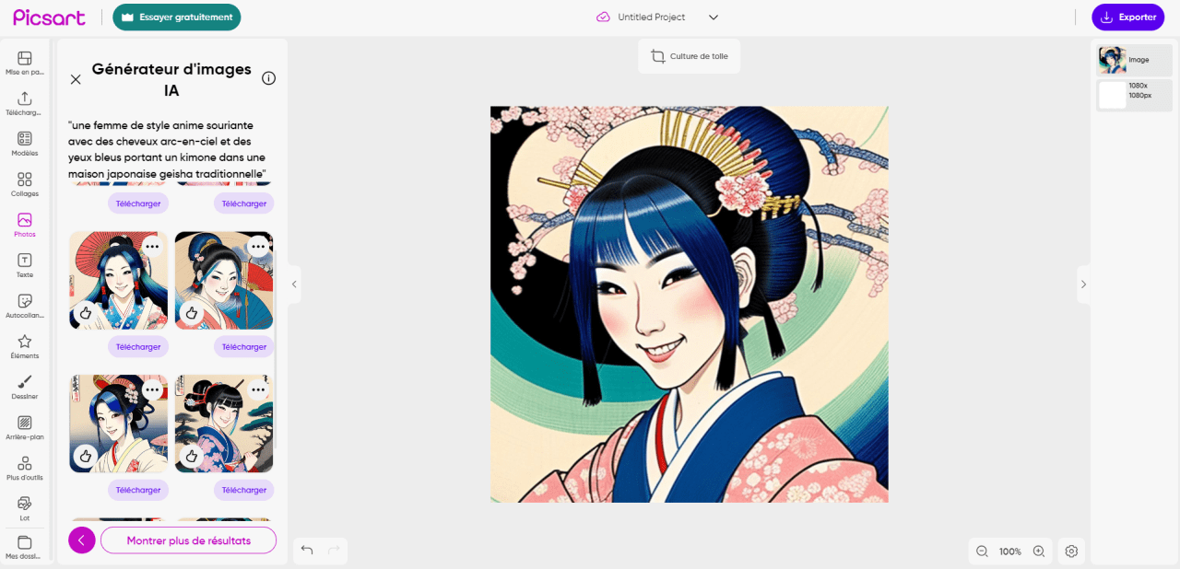This screenshot has height=569, width=1180.
Task: Click Montrer plus de résultats button
Action: [189, 540]
